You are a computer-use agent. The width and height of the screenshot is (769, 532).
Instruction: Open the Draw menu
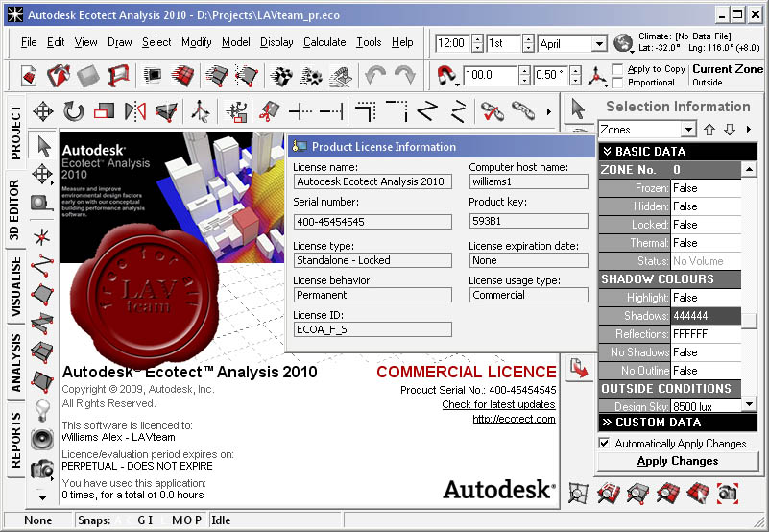coord(120,42)
